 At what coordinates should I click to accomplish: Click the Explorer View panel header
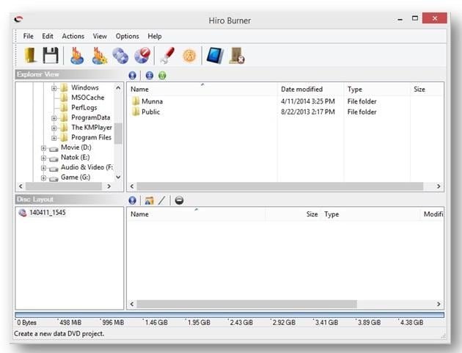[69, 74]
